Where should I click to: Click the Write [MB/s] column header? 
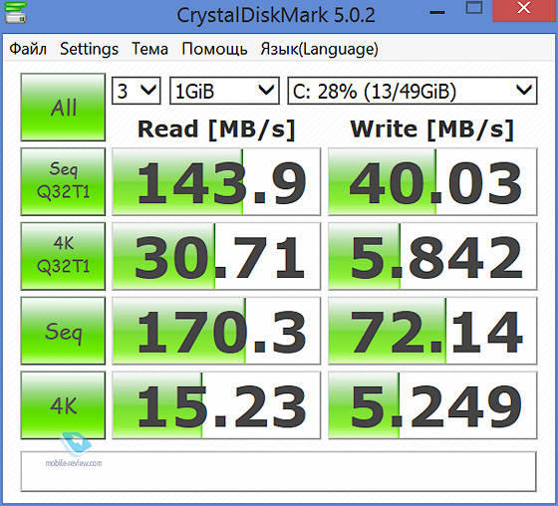pos(432,129)
